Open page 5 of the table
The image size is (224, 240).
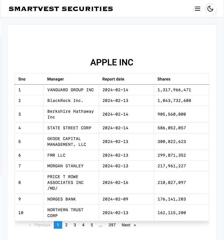[92, 225]
